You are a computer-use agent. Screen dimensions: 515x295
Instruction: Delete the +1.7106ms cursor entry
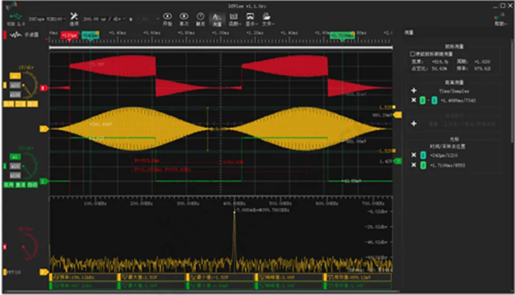(x=414, y=165)
